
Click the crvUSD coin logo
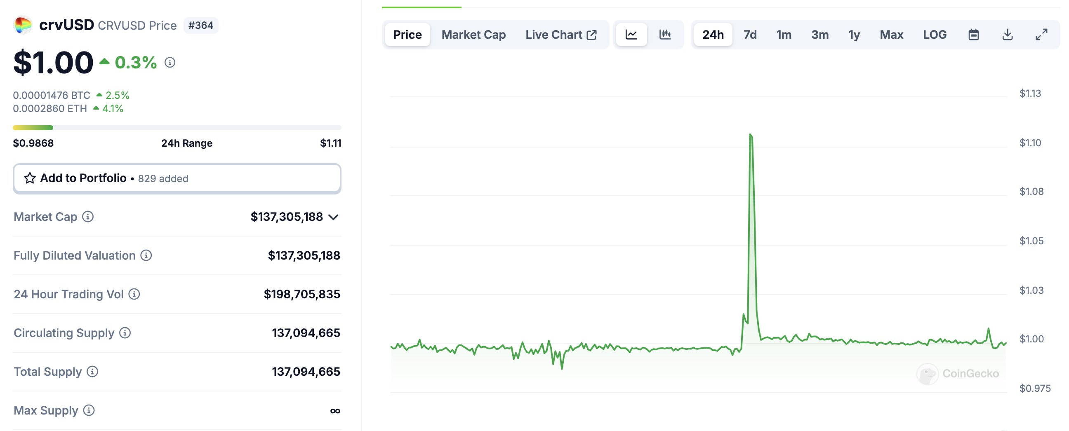point(23,25)
